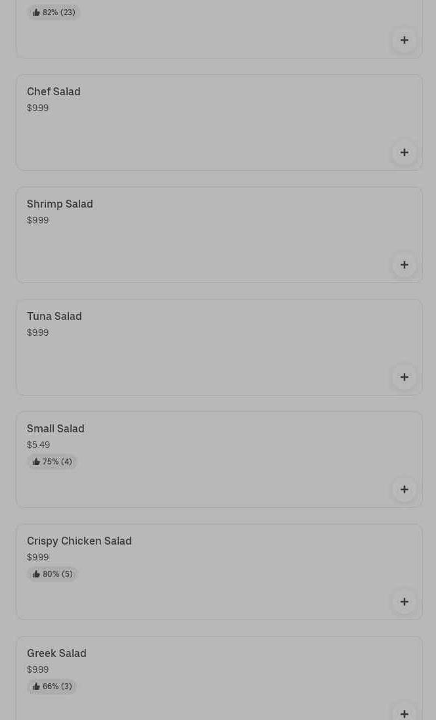436x720 pixels.
Task: Add Small Salad via its plus icon
Action: click(404, 489)
